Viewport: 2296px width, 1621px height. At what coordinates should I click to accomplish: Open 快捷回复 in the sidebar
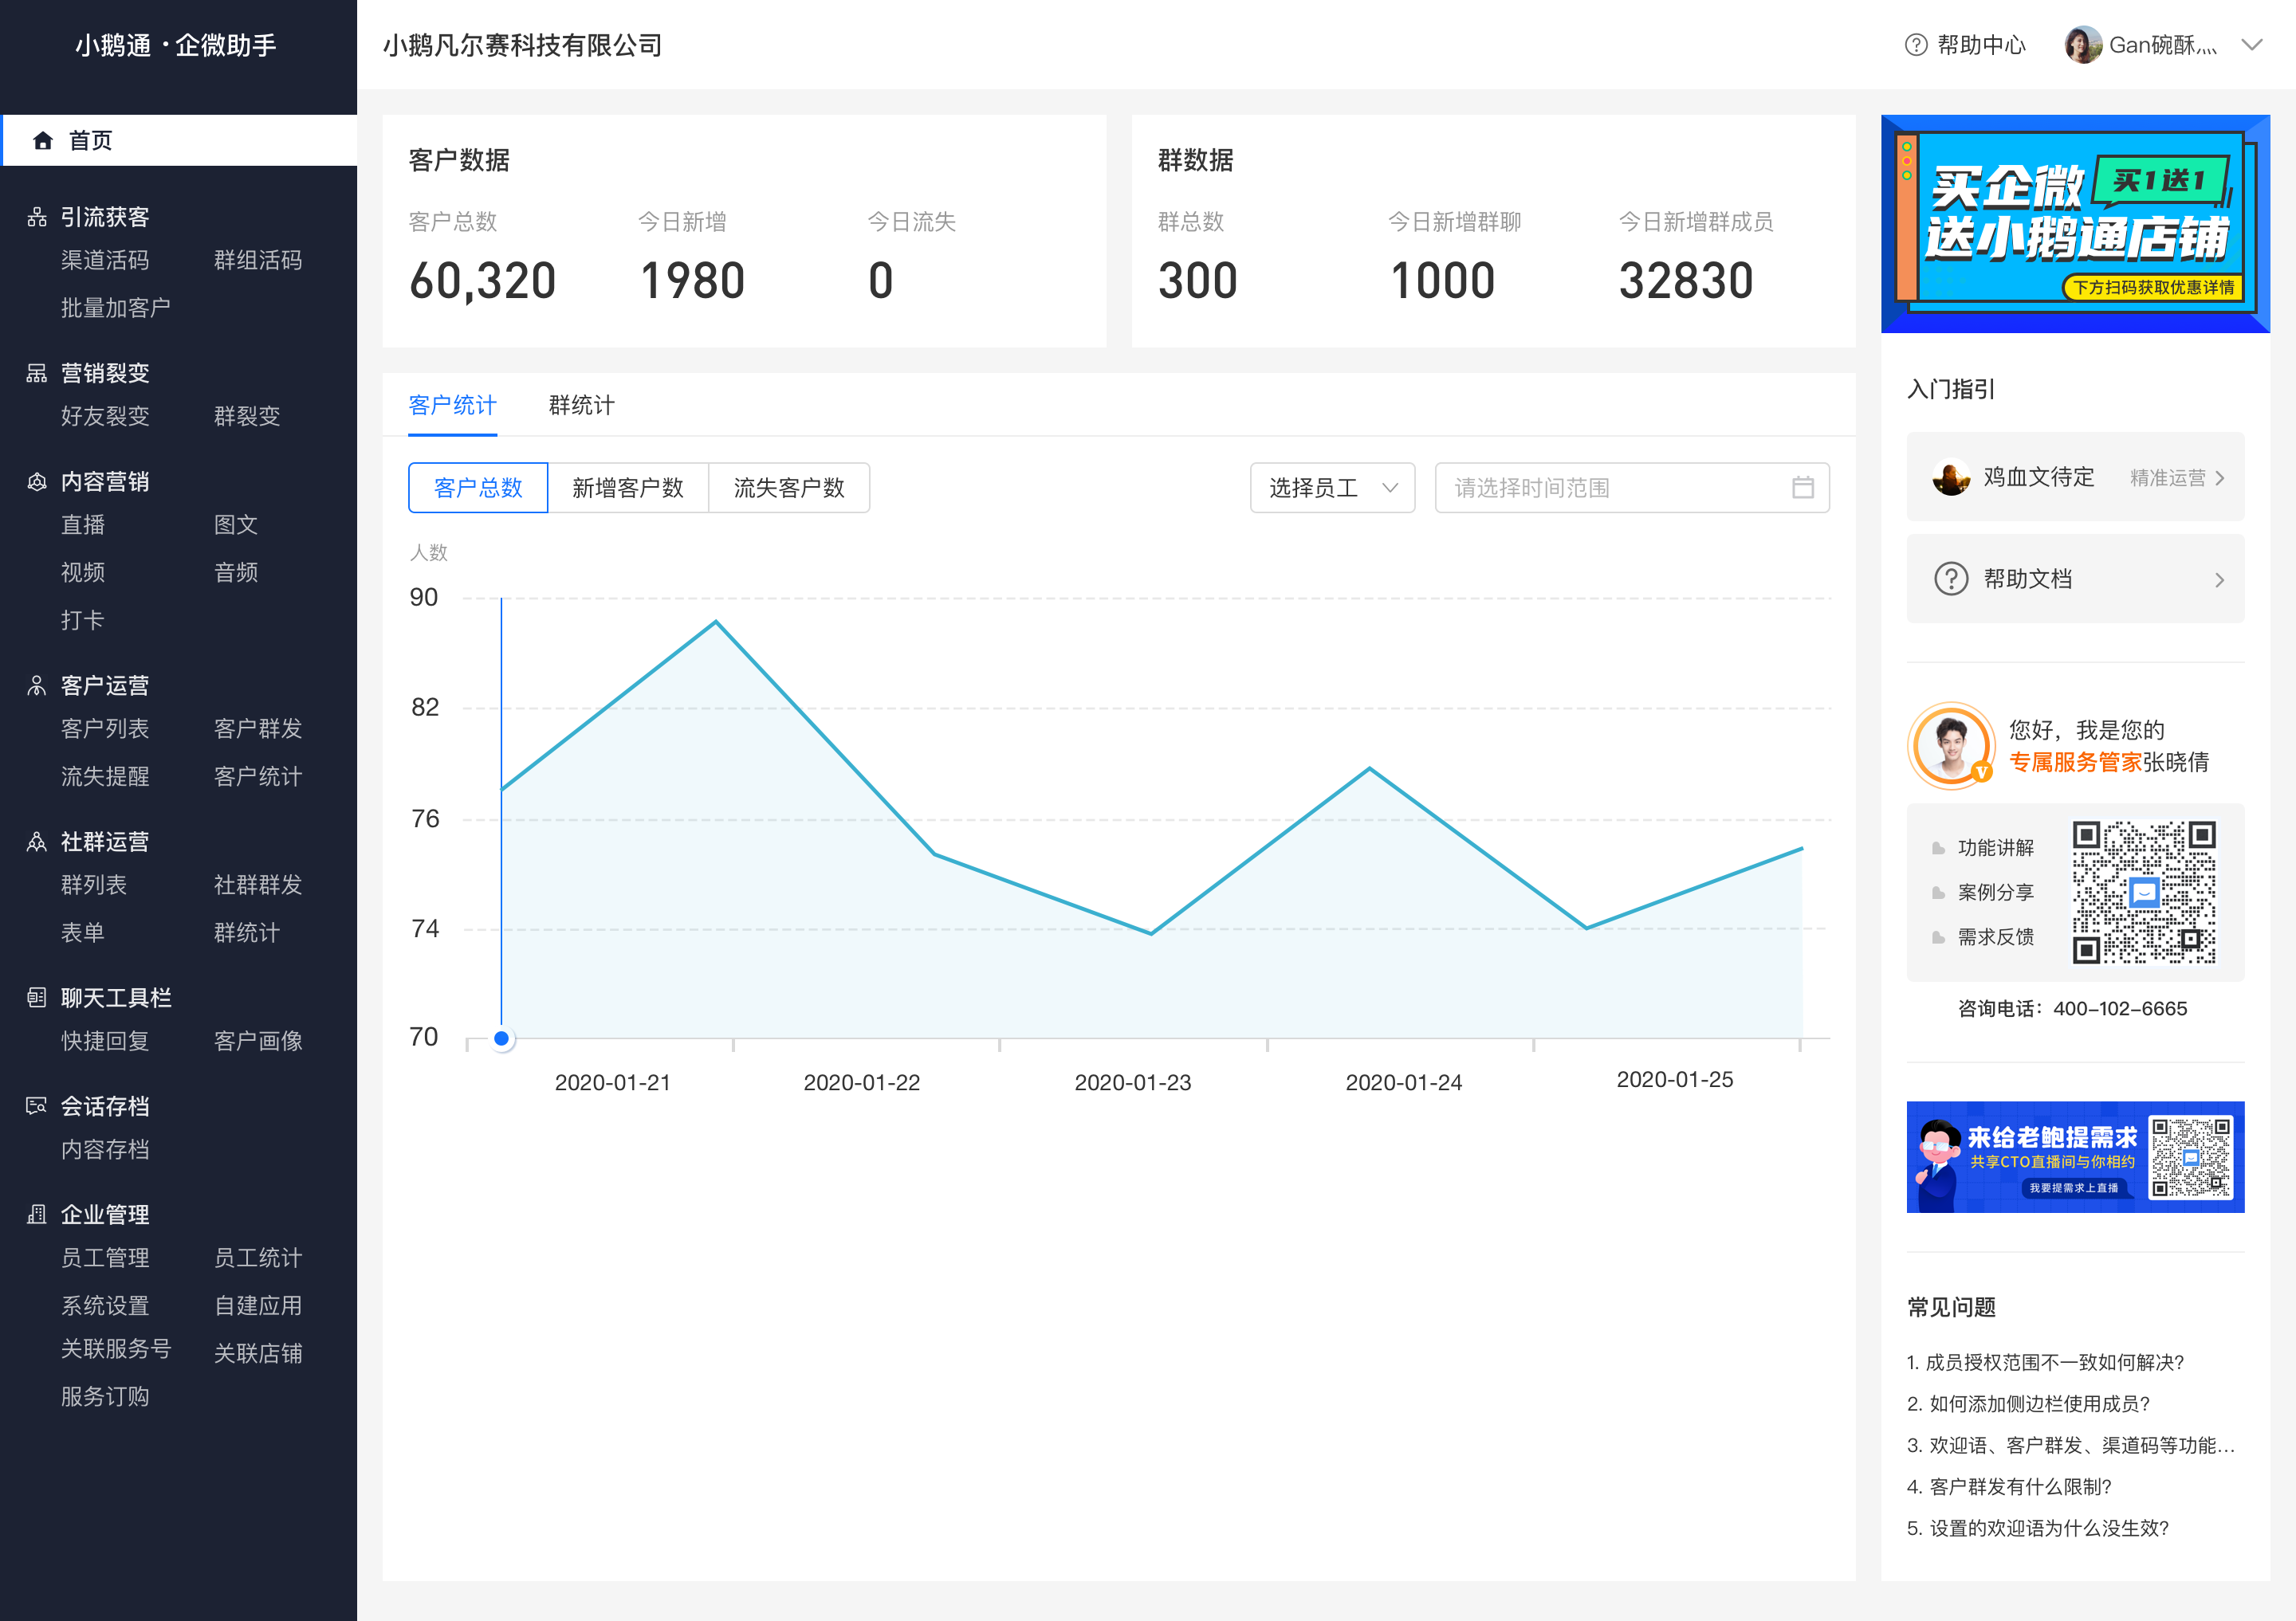pyautogui.click(x=105, y=1040)
